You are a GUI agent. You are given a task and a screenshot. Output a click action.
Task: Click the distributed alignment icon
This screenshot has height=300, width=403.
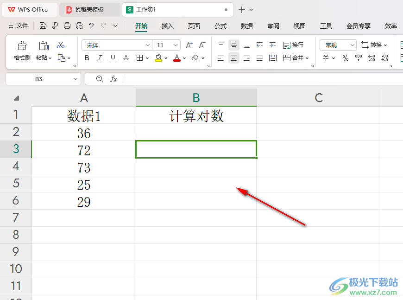tap(272, 58)
